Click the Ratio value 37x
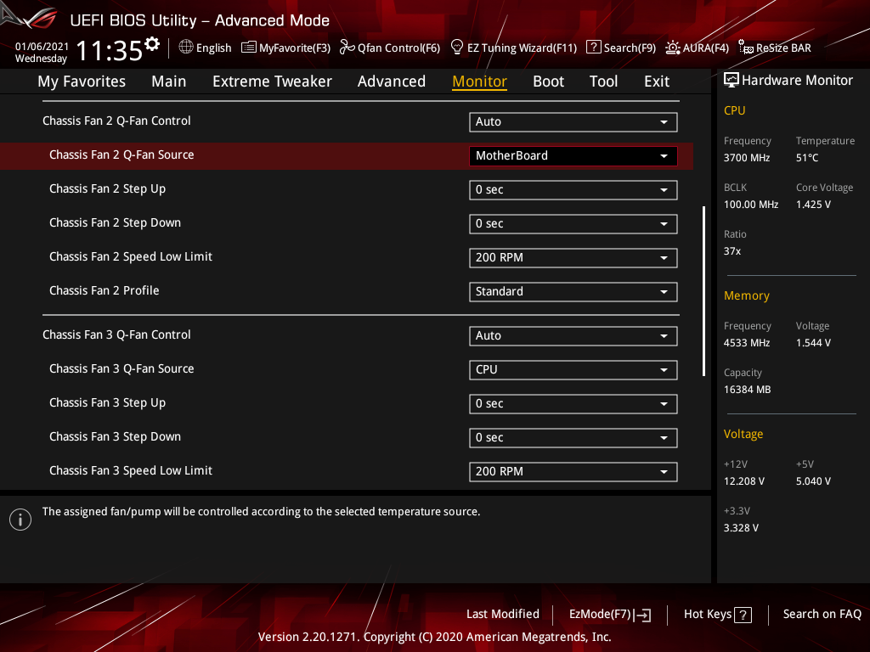Image resolution: width=870 pixels, height=652 pixels. [x=732, y=251]
